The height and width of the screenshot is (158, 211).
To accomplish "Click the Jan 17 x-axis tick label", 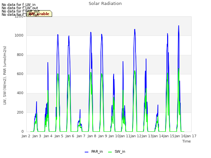I will coord(191,136).
